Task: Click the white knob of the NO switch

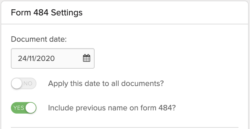Action: pyautogui.click(x=16, y=83)
